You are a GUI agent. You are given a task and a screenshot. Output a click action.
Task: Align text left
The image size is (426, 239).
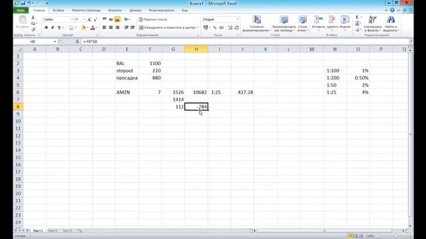coord(105,27)
